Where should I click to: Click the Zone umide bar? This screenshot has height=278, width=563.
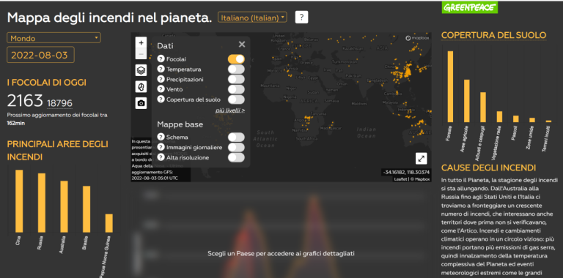tap(532, 120)
